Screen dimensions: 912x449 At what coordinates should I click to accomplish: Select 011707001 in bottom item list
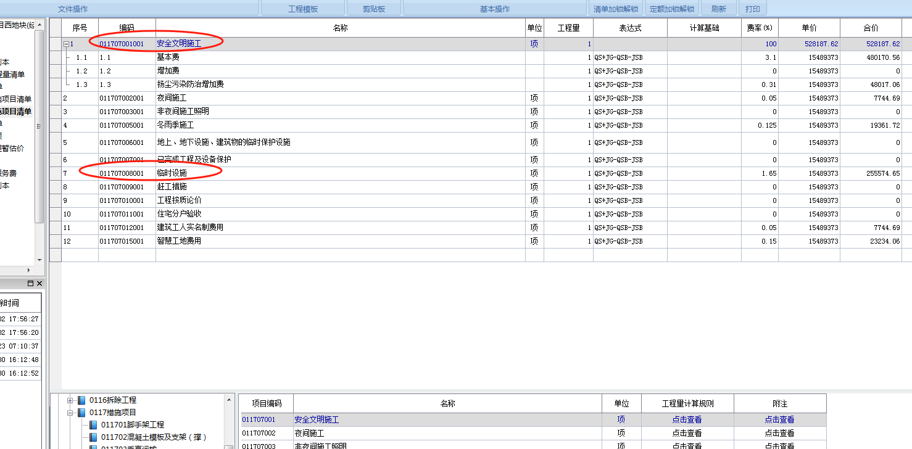(266, 419)
